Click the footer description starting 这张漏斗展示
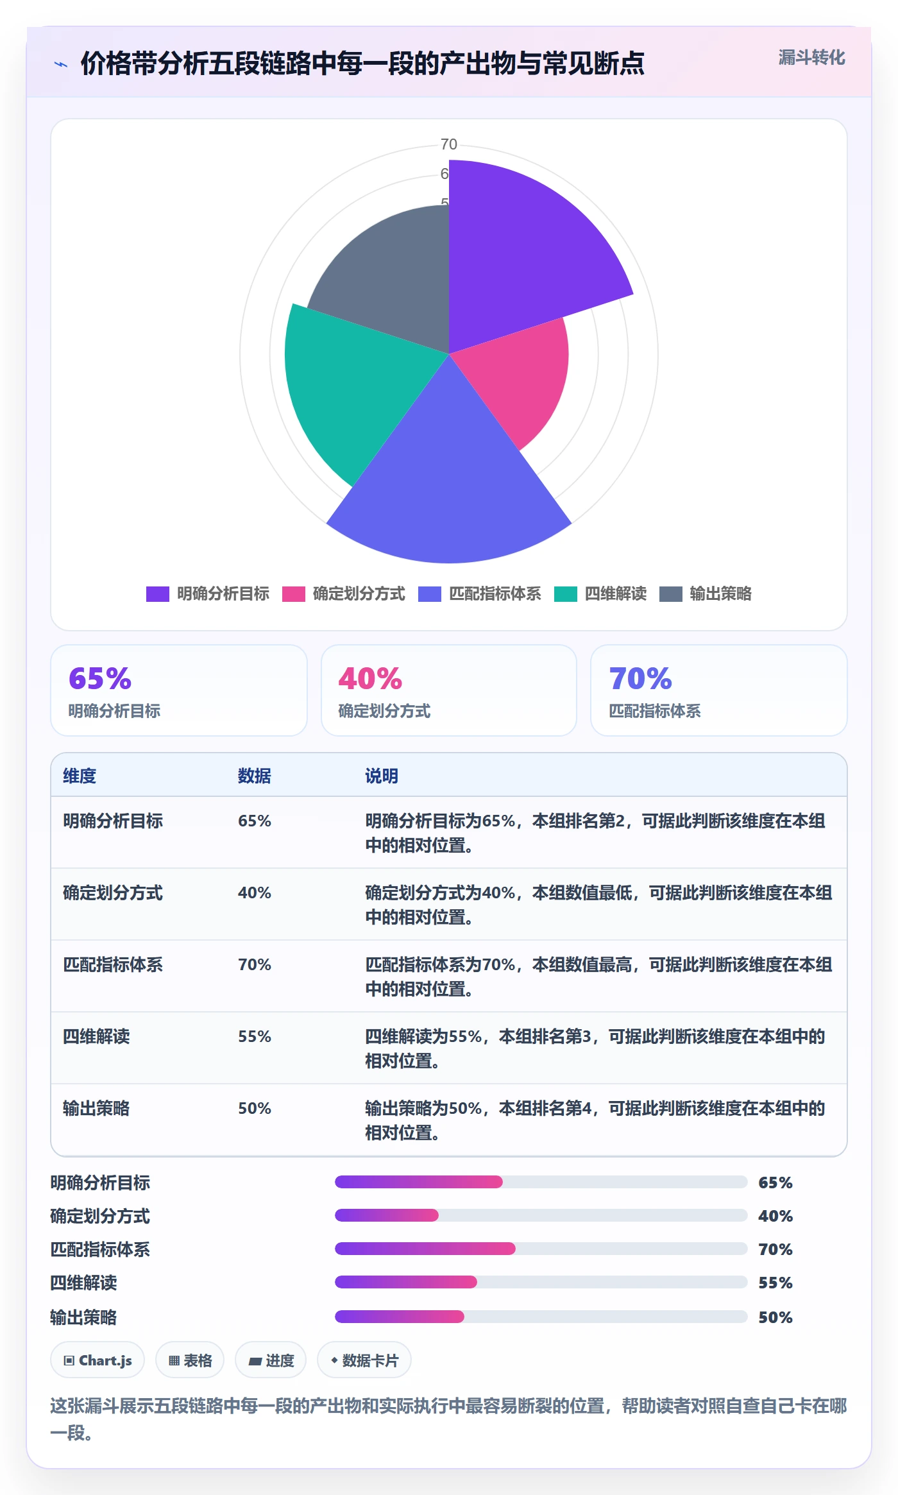 [x=449, y=1419]
